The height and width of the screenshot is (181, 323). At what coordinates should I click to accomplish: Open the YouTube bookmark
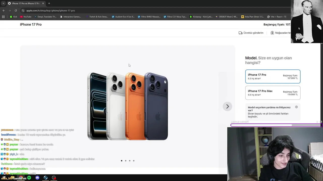point(25,17)
